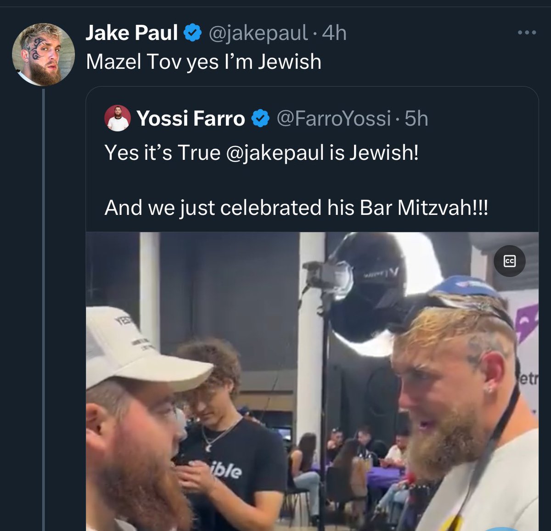Screen dimensions: 551x531
Task: Click the verified badge beside Jake Paul
Action: (x=193, y=33)
